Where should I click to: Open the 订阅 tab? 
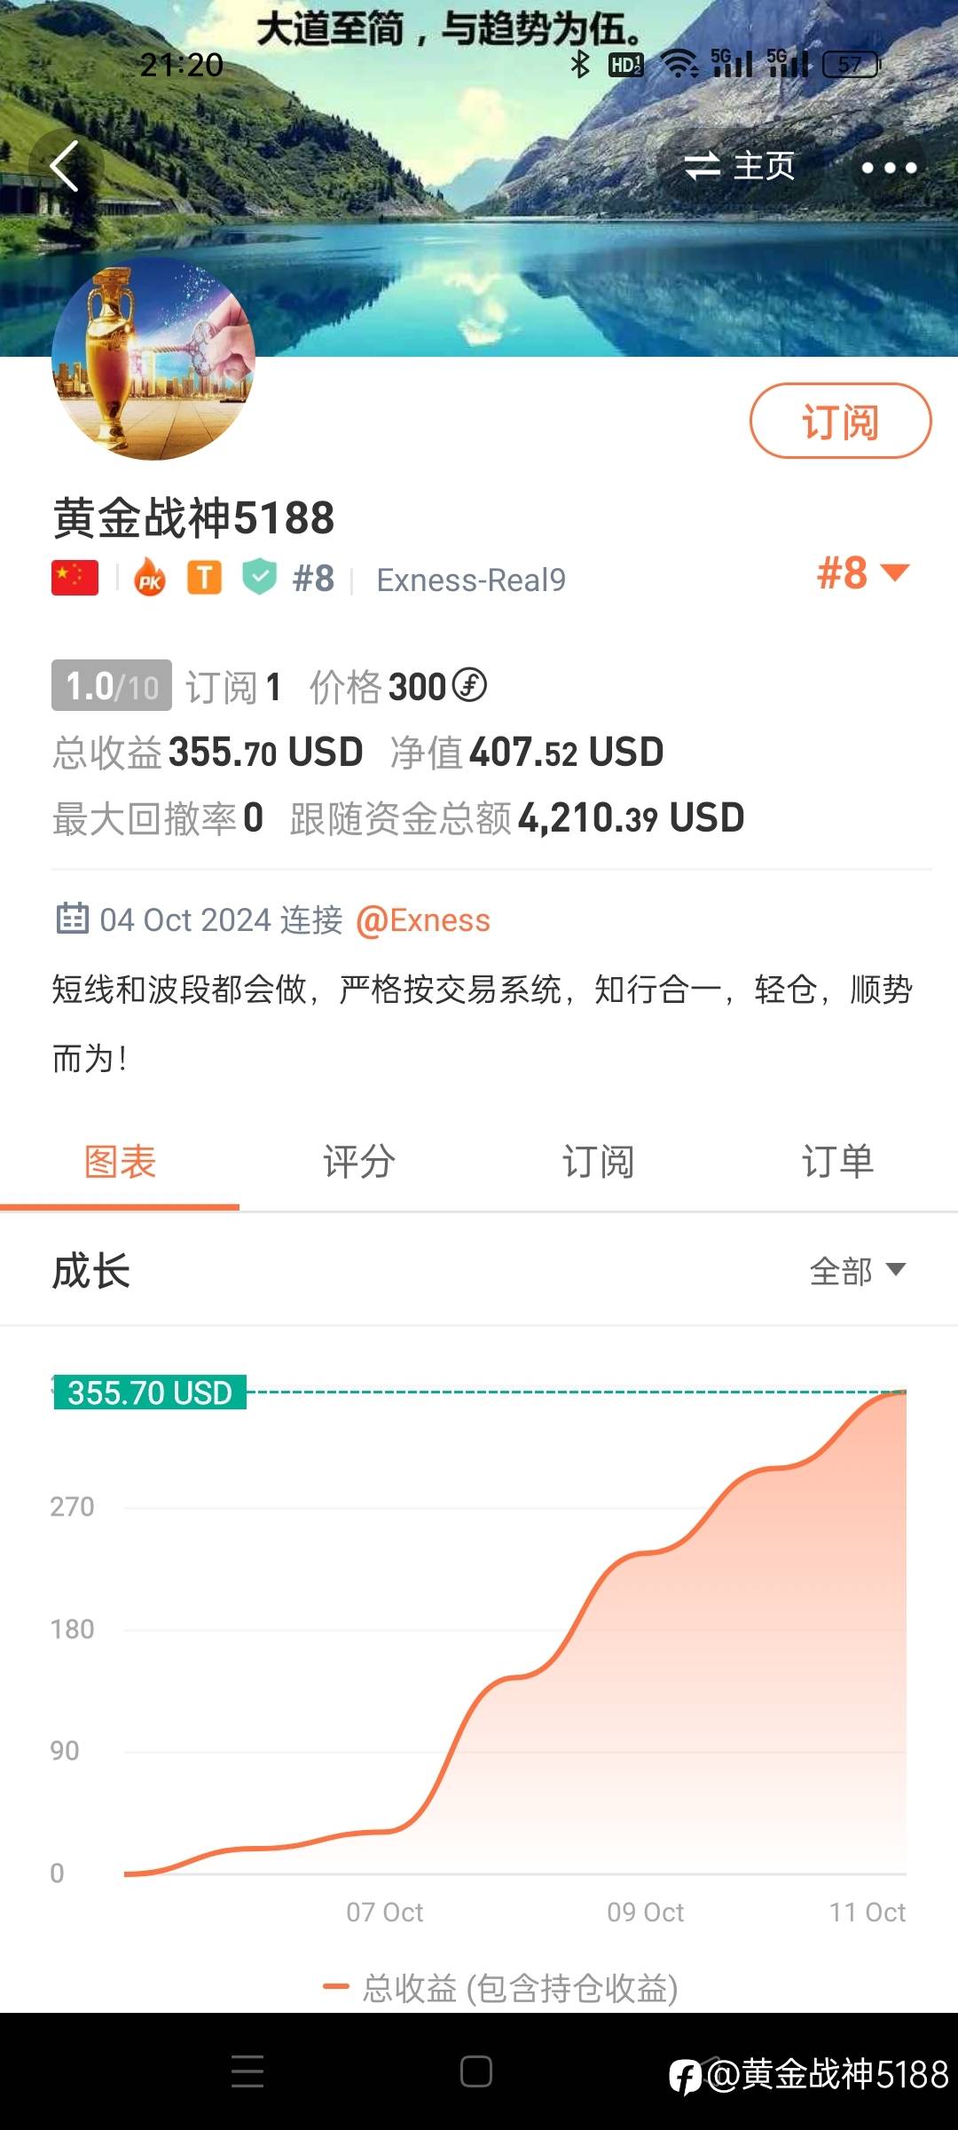598,1162
